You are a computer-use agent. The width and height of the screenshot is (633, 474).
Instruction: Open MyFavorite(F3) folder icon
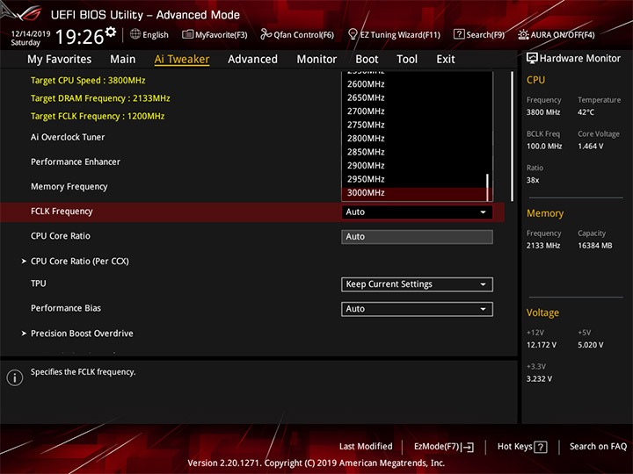click(187, 34)
